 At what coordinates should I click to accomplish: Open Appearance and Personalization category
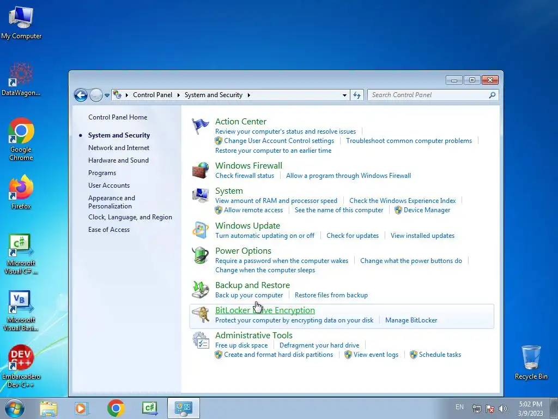pos(111,202)
